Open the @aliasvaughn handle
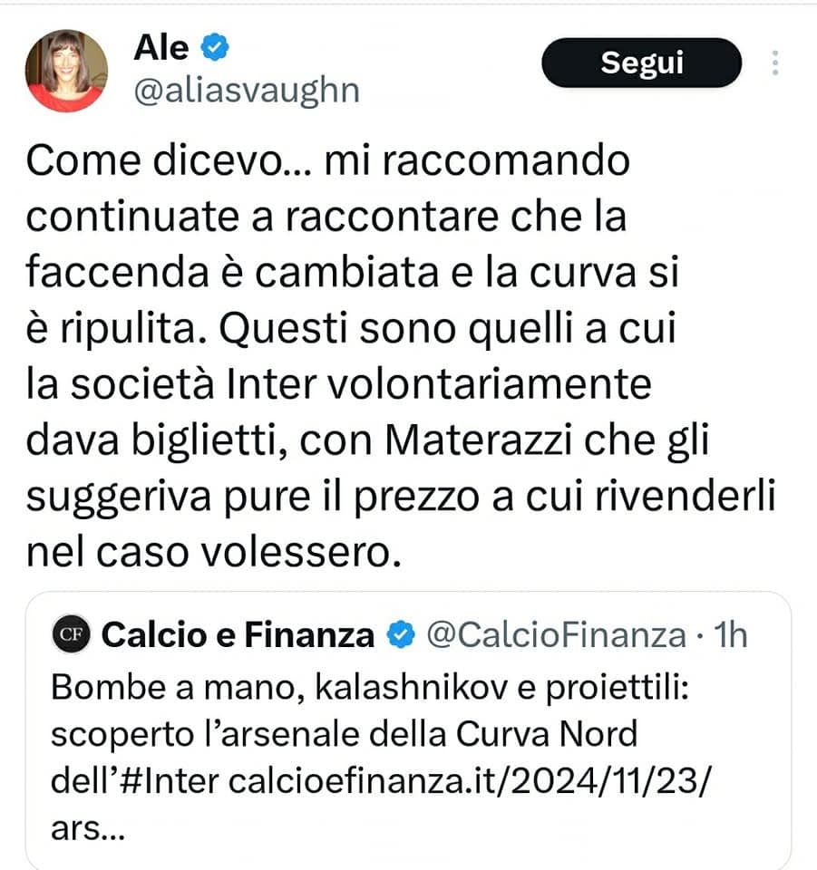This screenshot has height=870, width=817. [x=247, y=91]
